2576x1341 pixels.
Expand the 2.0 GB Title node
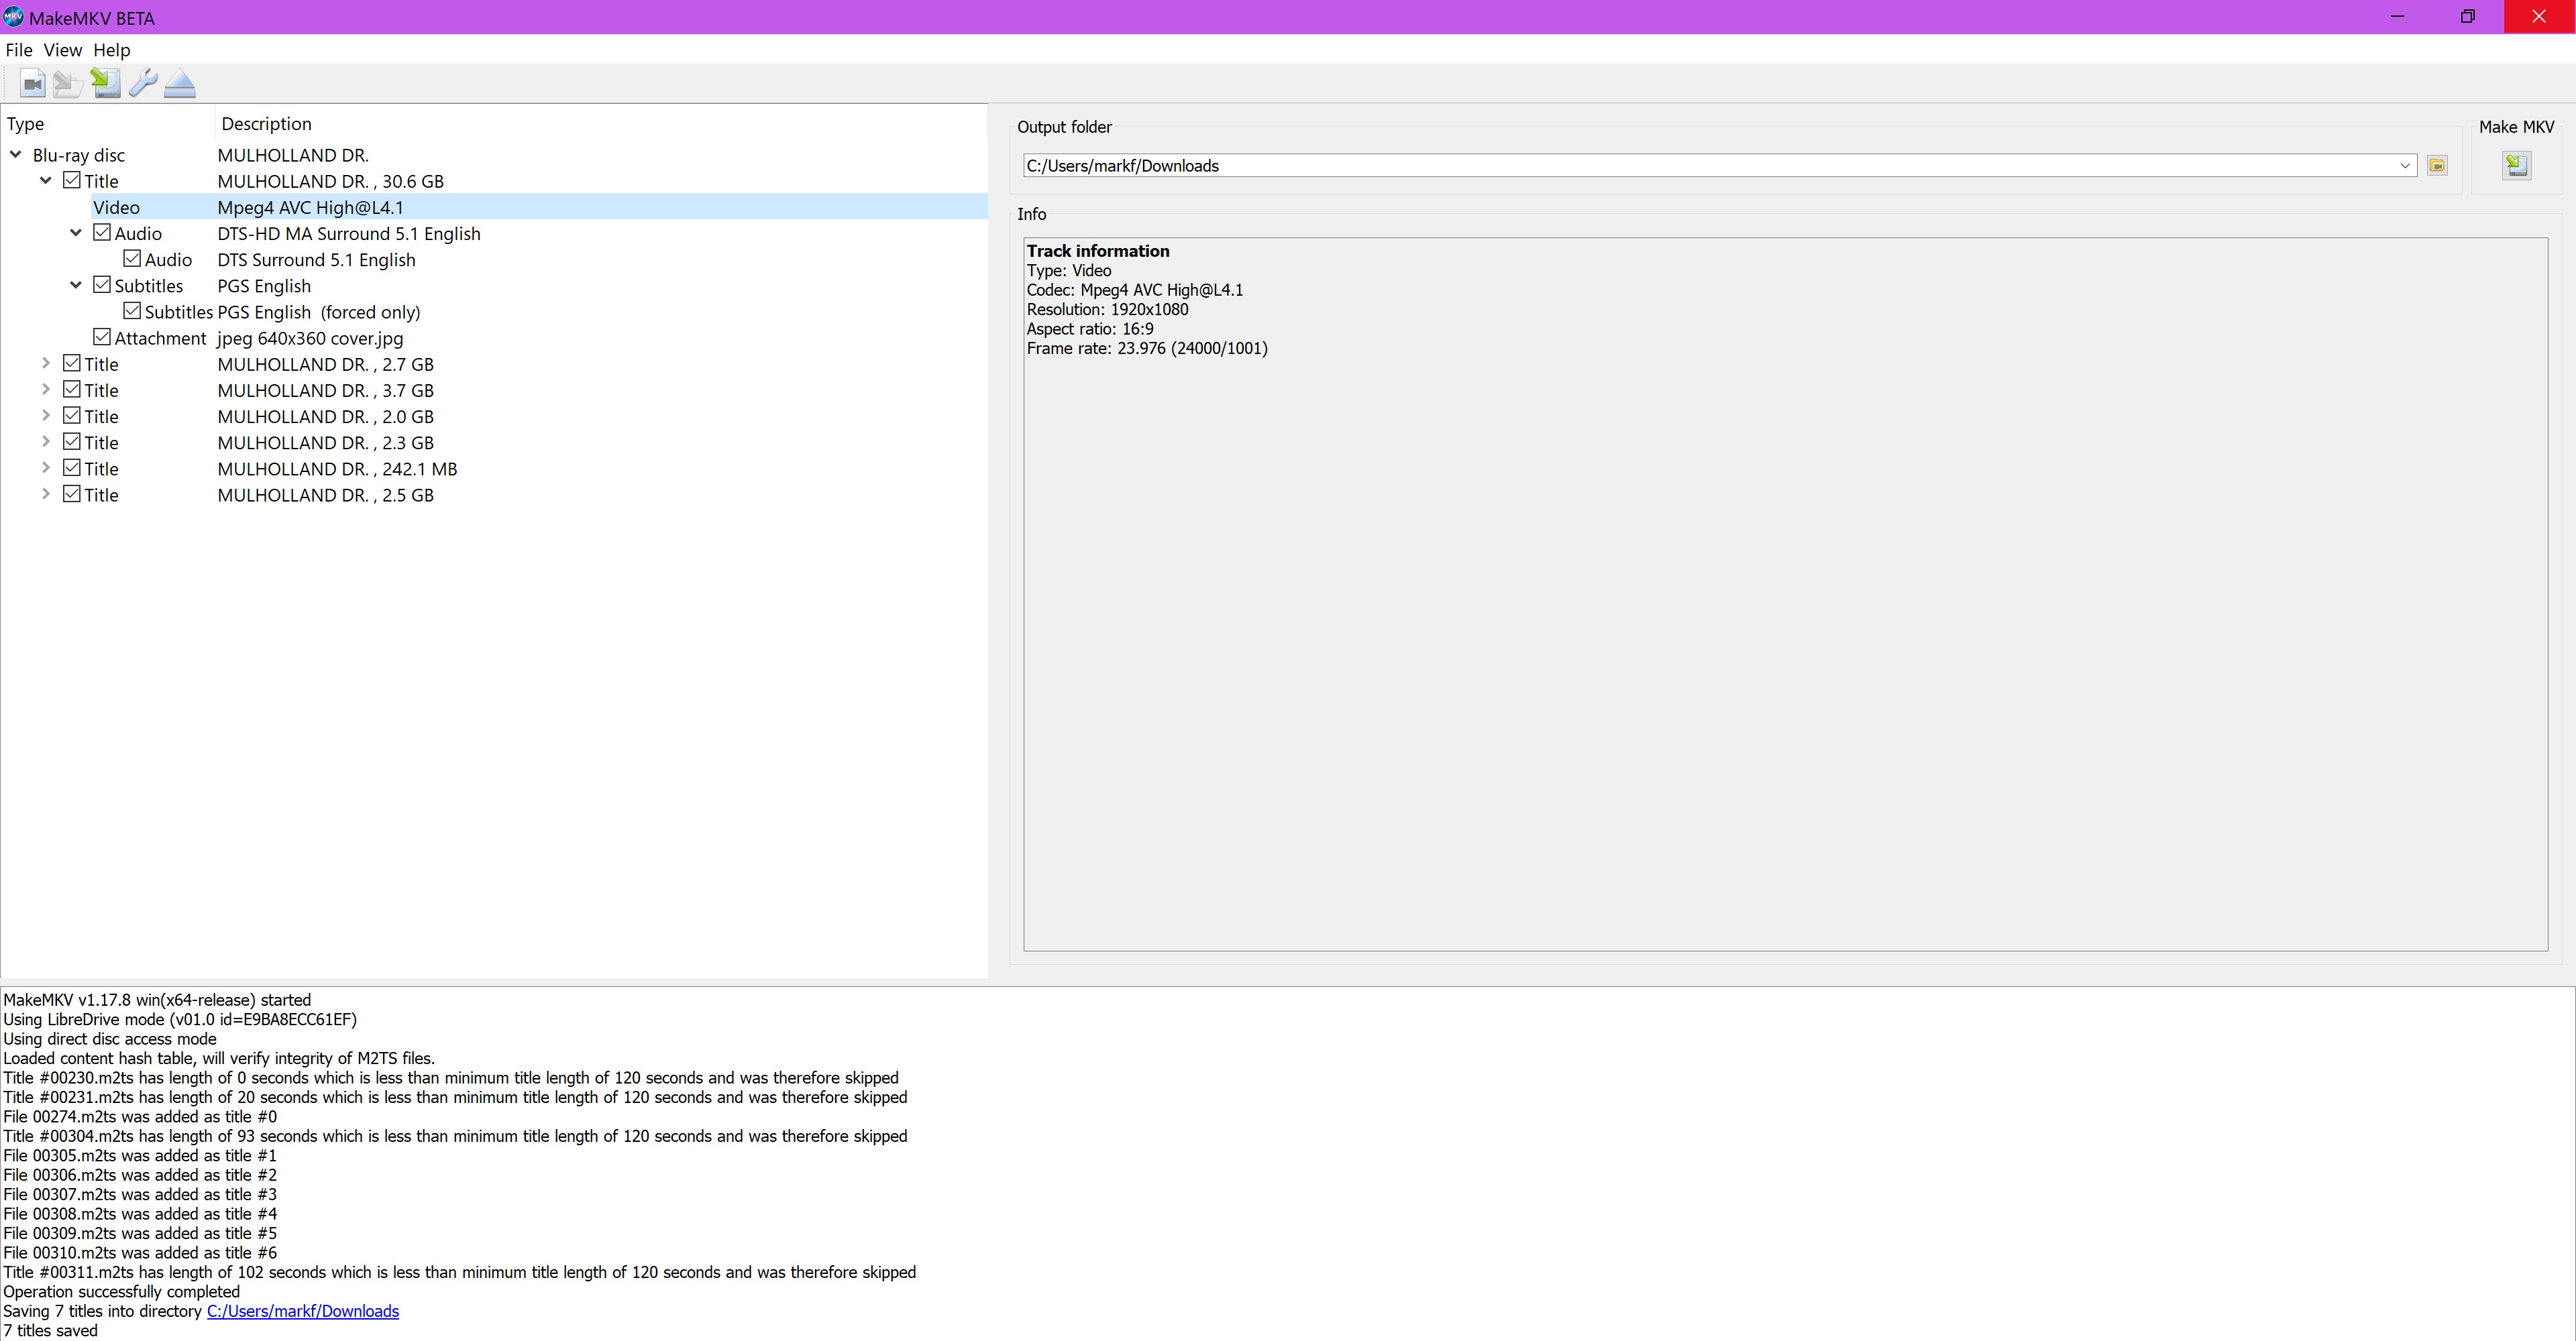tap(46, 416)
